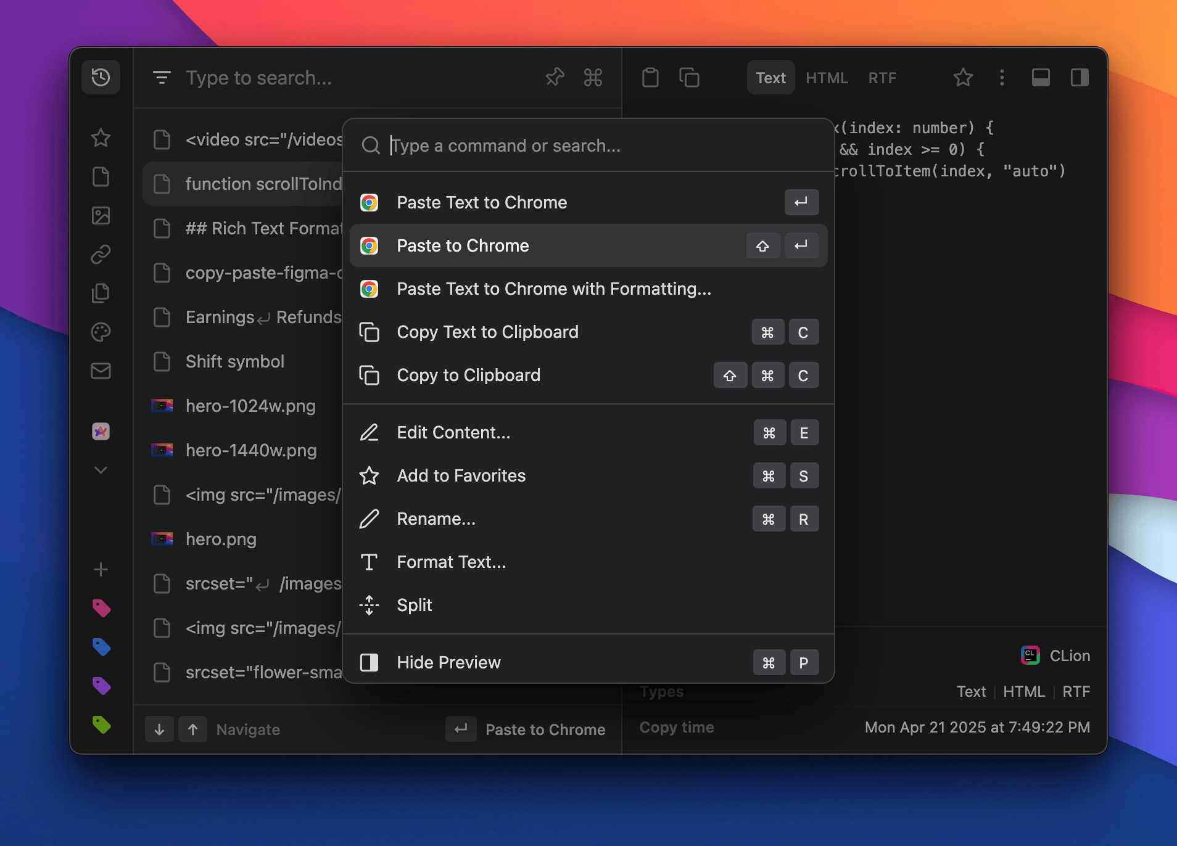The height and width of the screenshot is (846, 1177).
Task: Click the plus icon to add collection
Action: click(101, 569)
